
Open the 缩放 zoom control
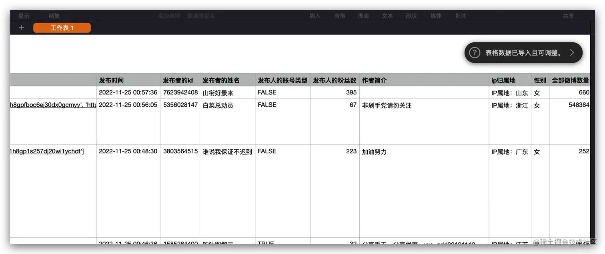[54, 16]
